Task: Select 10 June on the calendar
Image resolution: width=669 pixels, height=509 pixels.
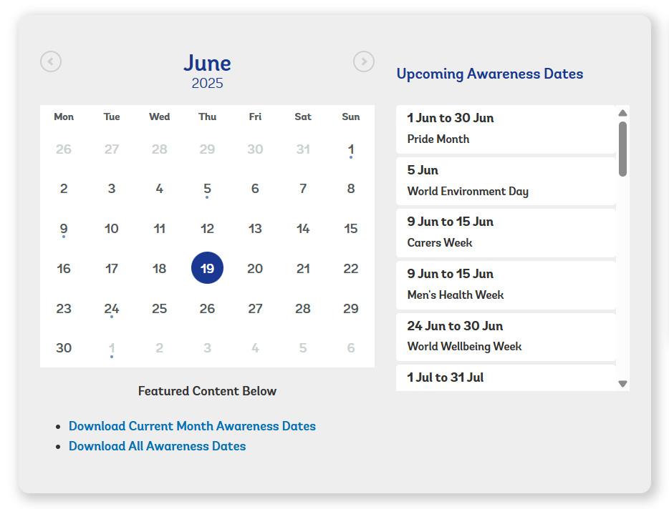Action: [x=112, y=229]
